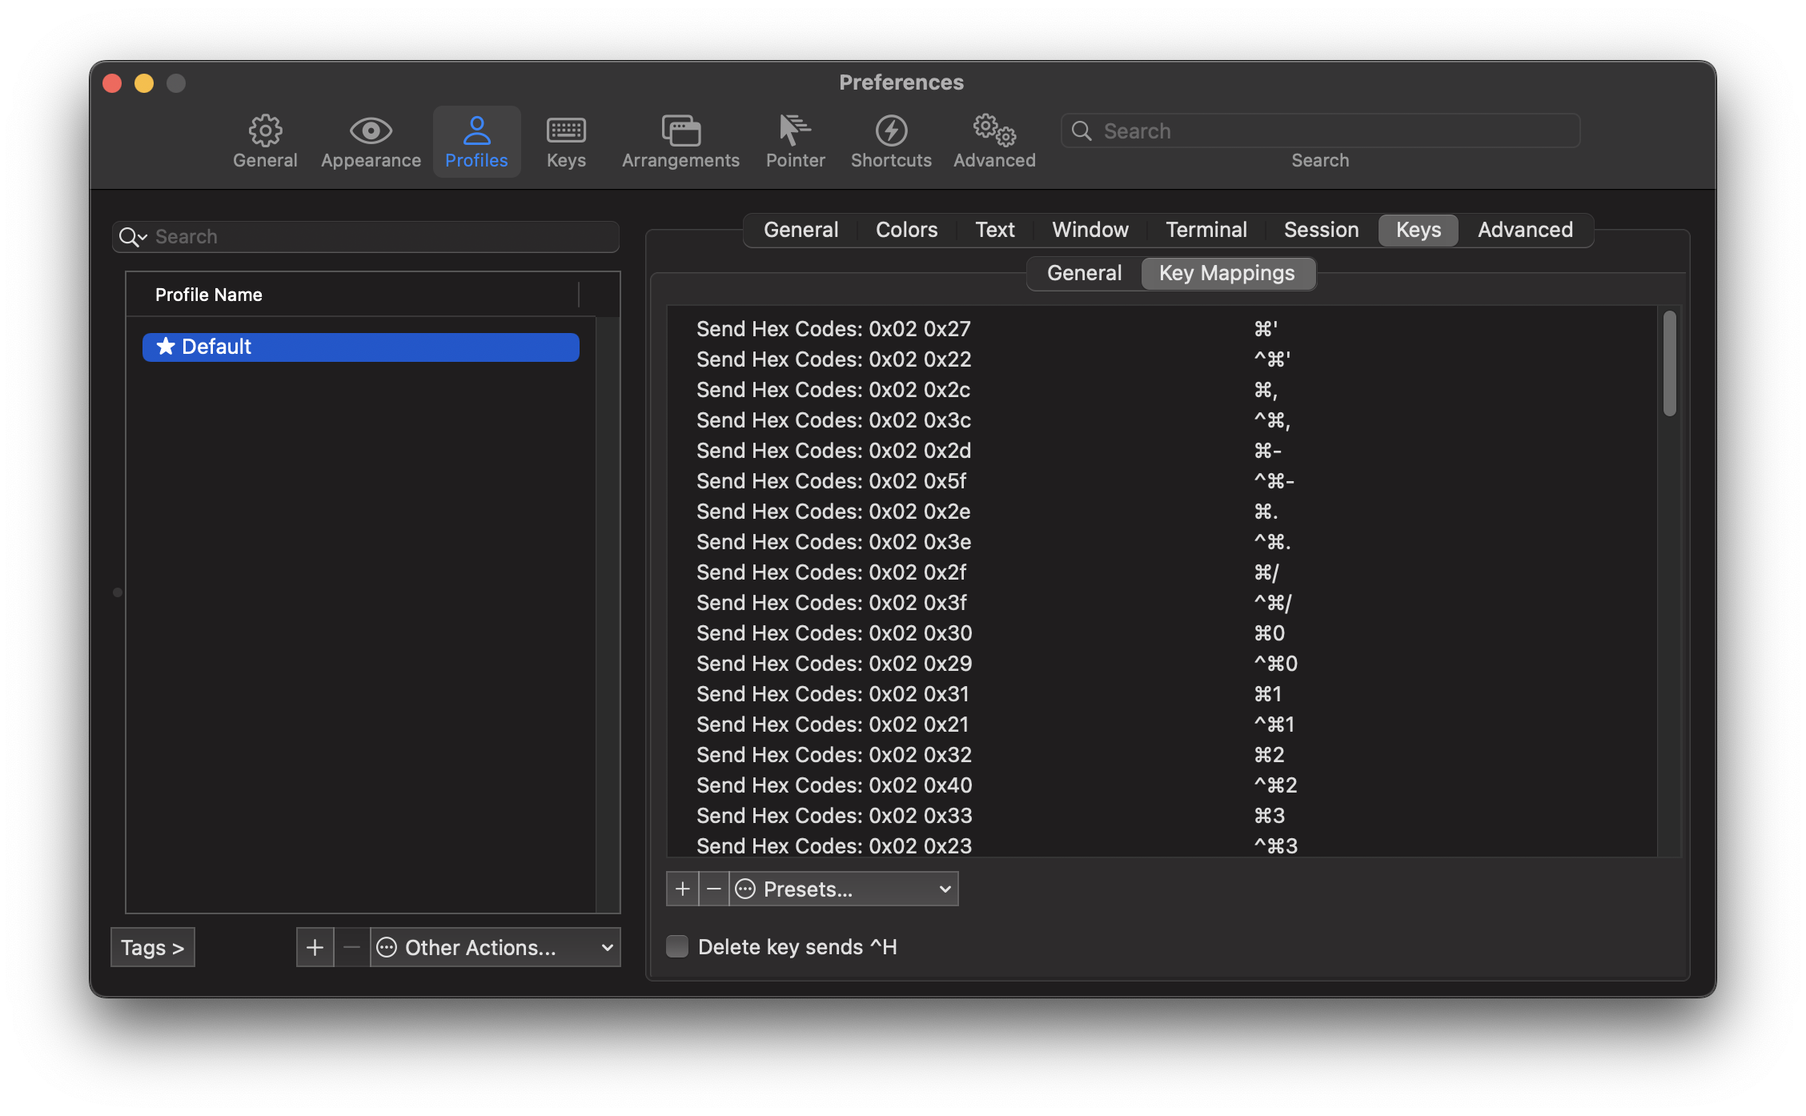Enable Delete key sends ^H checkbox
1806x1116 pixels.
click(677, 946)
